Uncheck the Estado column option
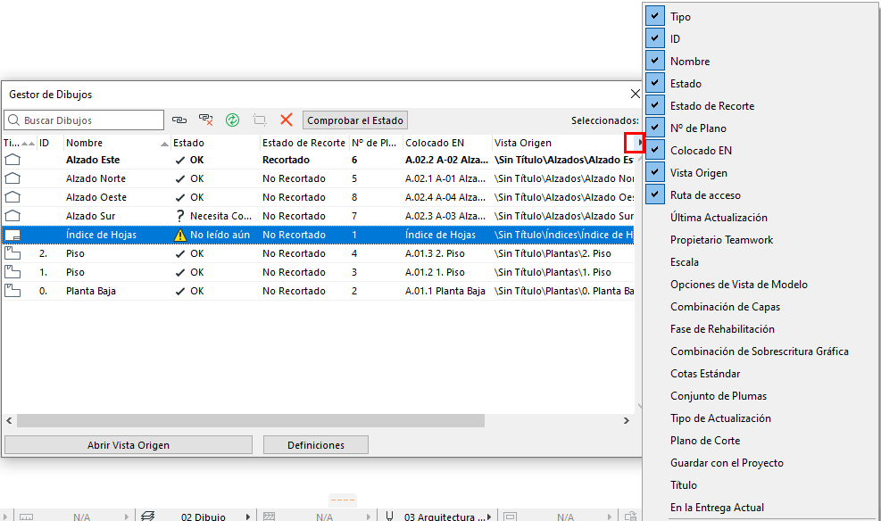The height and width of the screenshot is (521, 881). click(655, 83)
